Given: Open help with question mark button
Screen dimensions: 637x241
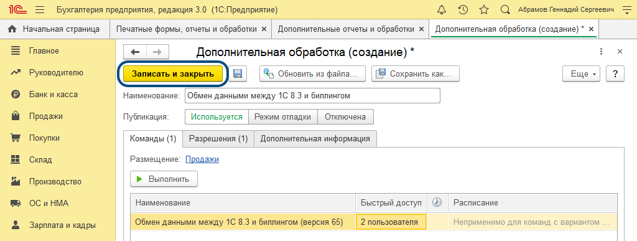Looking at the screenshot, I should 615,74.
